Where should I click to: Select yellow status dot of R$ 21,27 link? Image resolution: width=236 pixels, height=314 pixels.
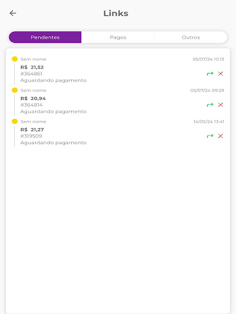15,121
